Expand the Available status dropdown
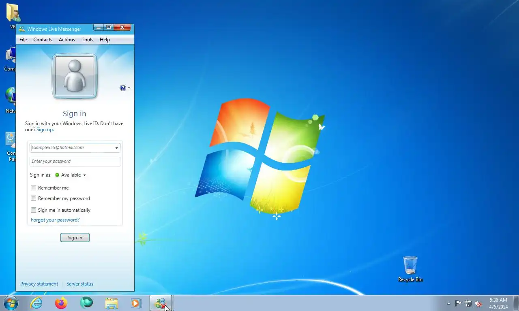Screen dimensions: 519x311 pos(71,175)
